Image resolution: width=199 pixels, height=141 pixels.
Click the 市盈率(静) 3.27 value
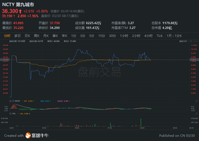click(131, 23)
